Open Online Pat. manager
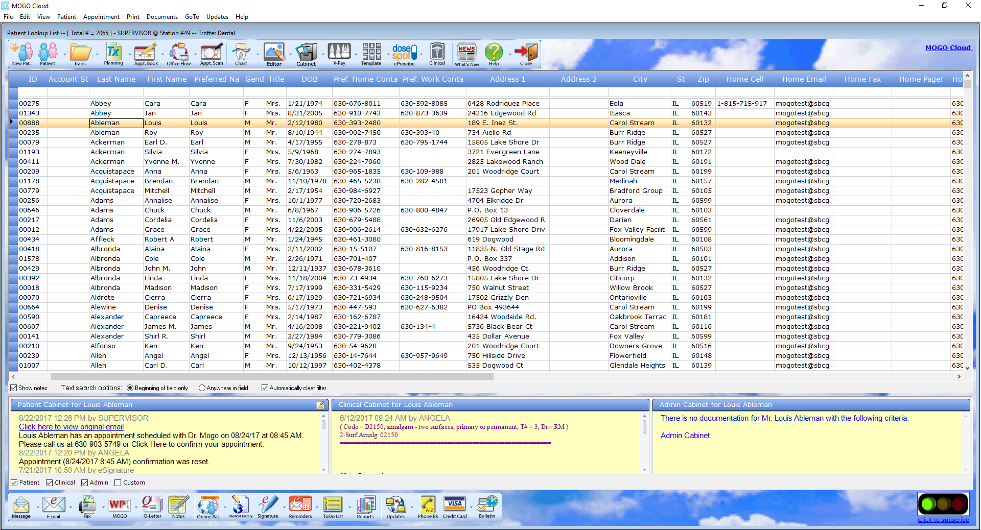The width and height of the screenshot is (981, 530). 208,507
